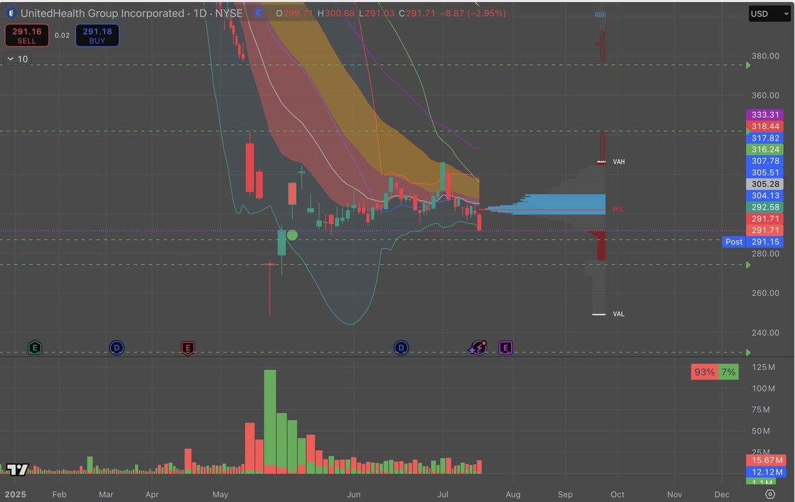Click the VAL value area low label
The image size is (795, 502).
(x=619, y=314)
